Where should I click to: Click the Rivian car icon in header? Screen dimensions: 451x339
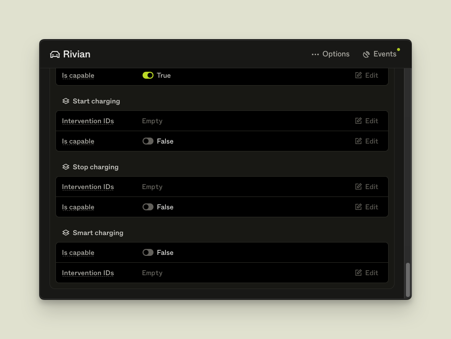tap(55, 54)
